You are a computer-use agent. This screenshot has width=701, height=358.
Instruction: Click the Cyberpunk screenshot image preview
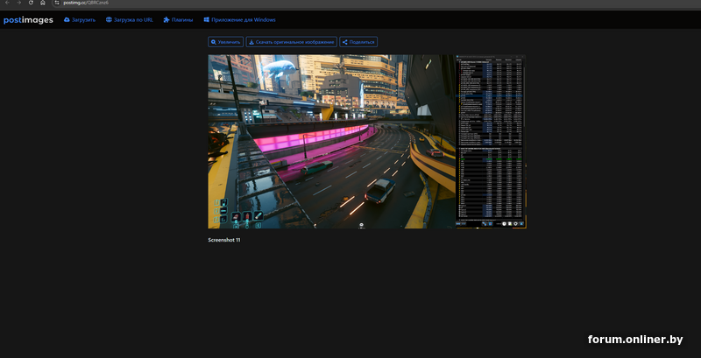(x=366, y=142)
